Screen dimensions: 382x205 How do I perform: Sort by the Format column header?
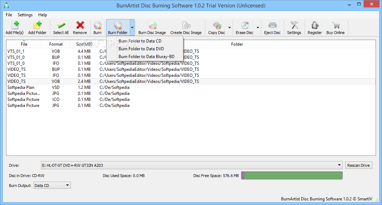(x=56, y=44)
